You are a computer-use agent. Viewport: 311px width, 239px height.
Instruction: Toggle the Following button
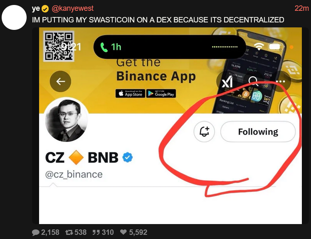(x=258, y=132)
